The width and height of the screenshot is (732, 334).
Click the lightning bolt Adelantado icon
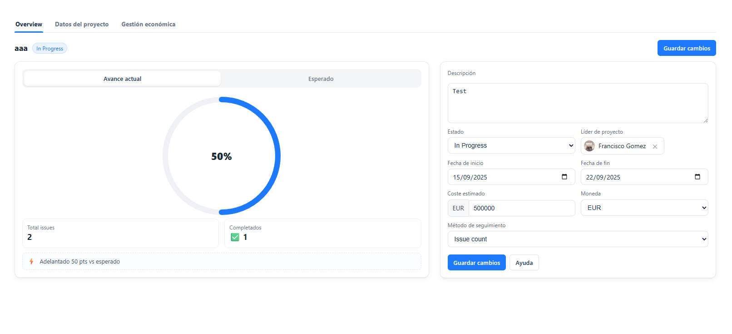[x=31, y=261]
